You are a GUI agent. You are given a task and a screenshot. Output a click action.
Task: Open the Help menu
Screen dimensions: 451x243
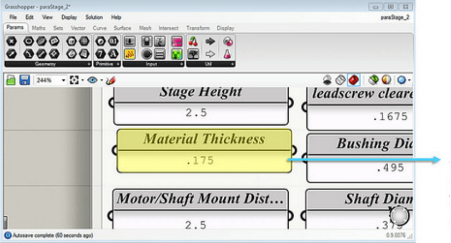(x=116, y=17)
